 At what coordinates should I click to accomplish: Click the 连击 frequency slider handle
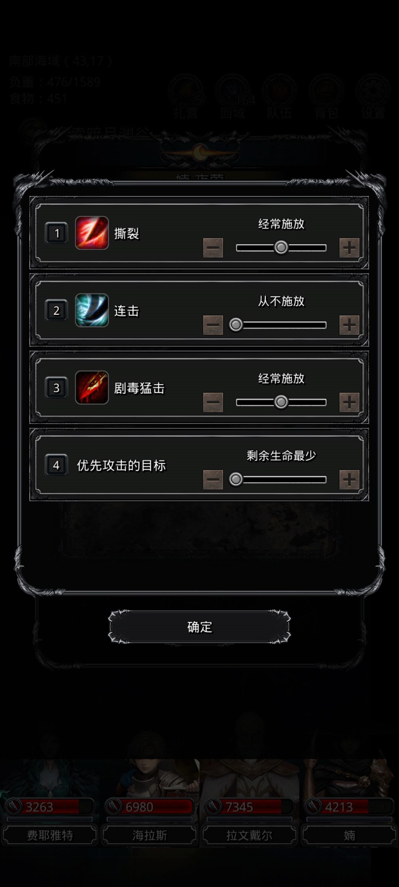click(x=236, y=324)
